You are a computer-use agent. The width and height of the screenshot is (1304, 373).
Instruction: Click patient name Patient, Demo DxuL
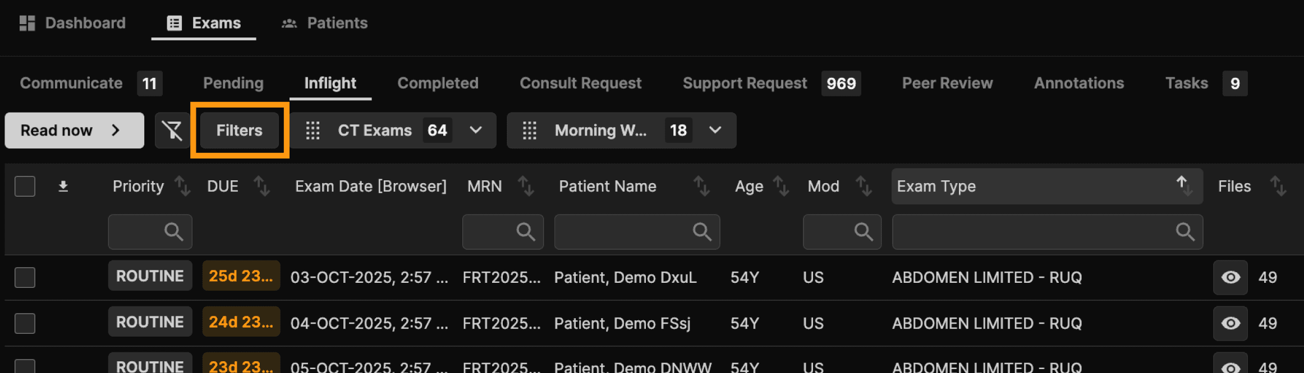click(x=626, y=277)
